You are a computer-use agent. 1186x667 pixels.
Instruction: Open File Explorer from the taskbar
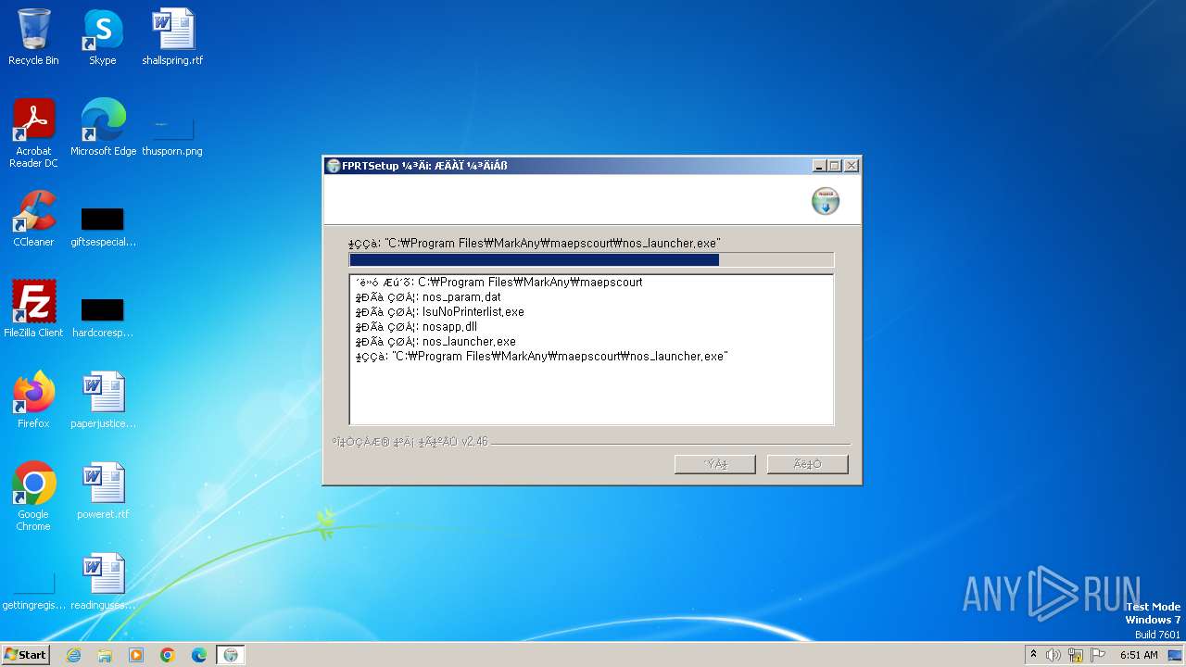[x=105, y=655]
